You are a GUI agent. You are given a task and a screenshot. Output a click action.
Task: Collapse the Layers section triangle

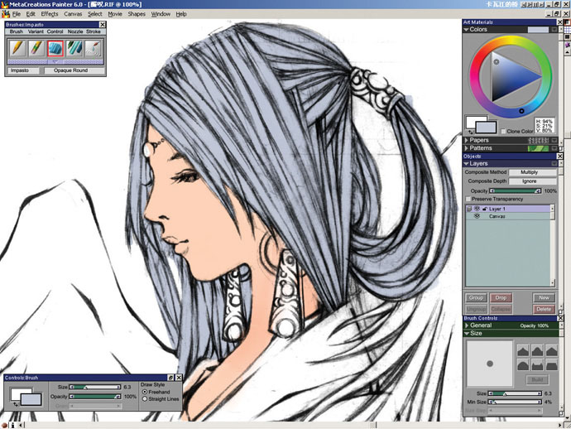(x=466, y=164)
